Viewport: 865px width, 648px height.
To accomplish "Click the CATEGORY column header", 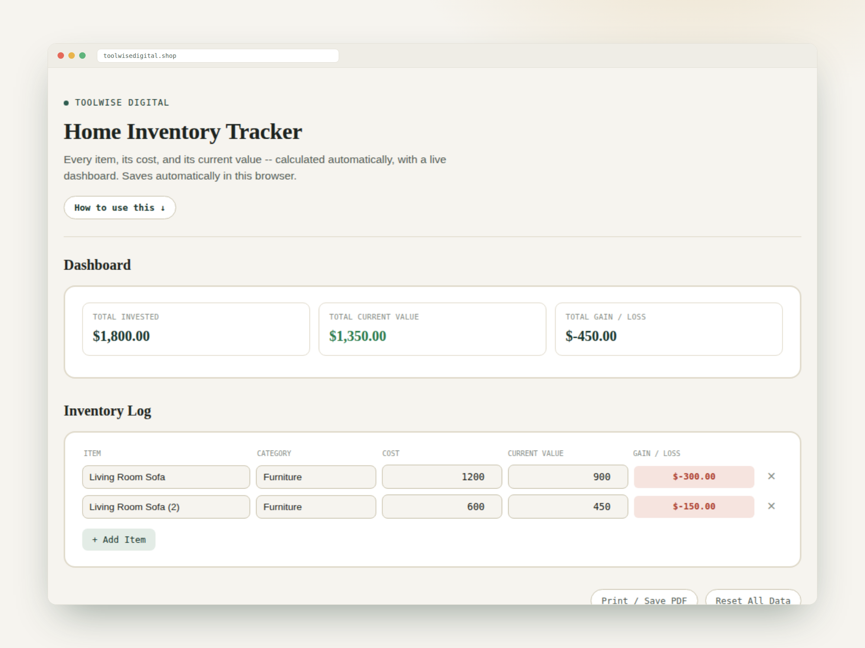I will point(274,453).
